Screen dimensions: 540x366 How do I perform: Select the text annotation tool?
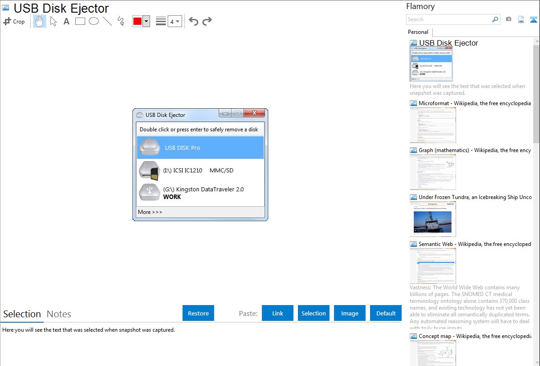pos(66,21)
